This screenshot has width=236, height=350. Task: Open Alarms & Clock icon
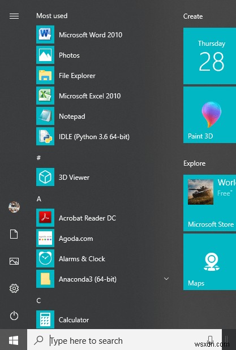click(x=45, y=258)
